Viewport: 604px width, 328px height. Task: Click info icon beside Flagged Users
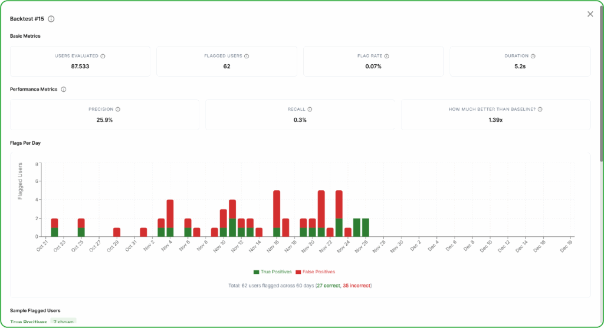coord(247,56)
